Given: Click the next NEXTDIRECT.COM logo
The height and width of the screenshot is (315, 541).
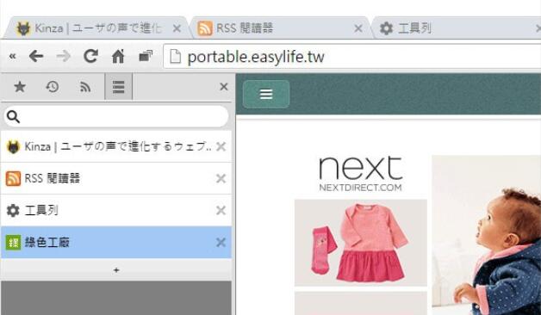Looking at the screenshot, I should 361,174.
